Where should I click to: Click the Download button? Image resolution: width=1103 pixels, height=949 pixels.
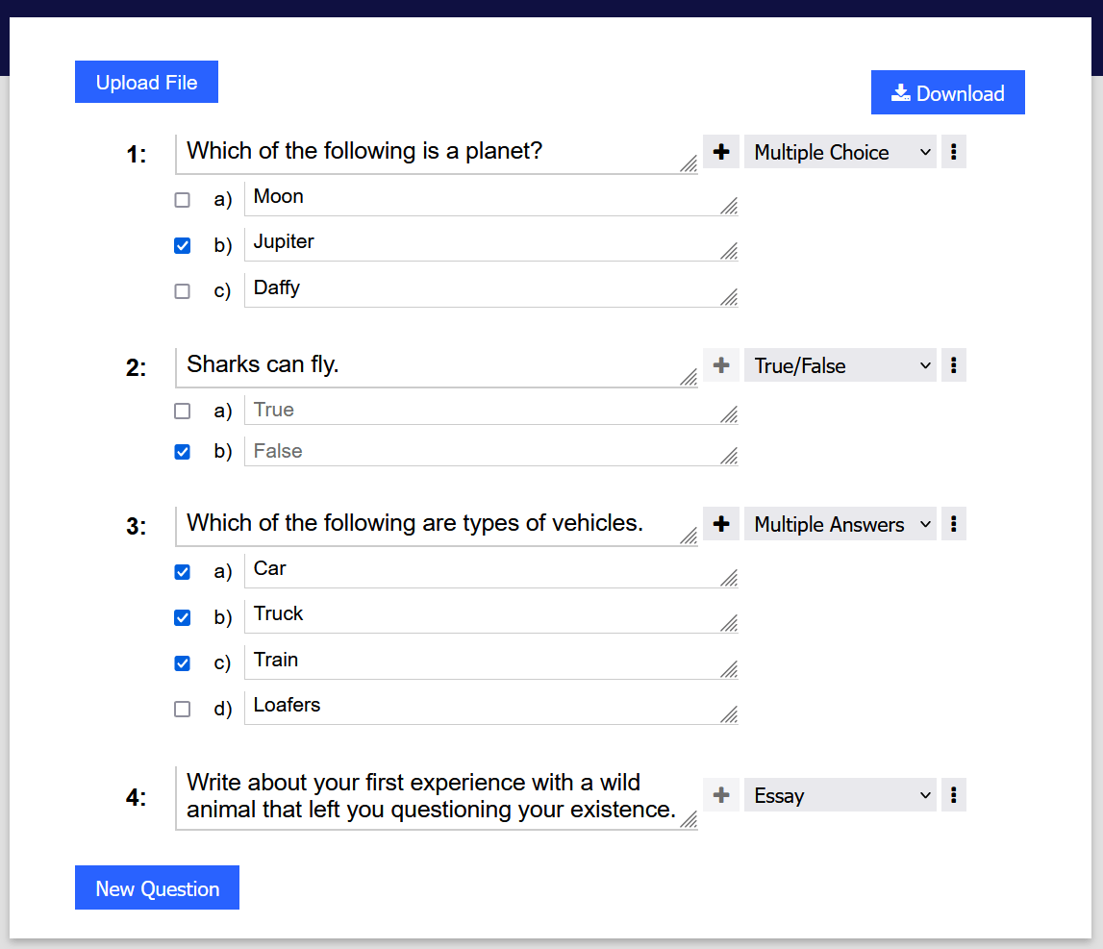pos(947,93)
